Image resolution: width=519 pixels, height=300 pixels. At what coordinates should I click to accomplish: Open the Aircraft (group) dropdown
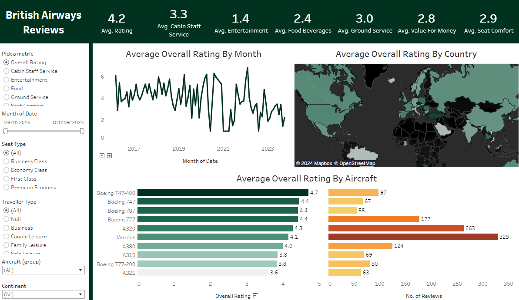(43, 270)
